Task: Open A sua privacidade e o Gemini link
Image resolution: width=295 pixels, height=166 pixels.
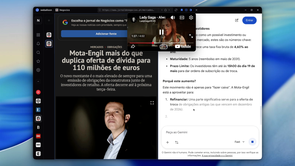Action: pos(217,155)
